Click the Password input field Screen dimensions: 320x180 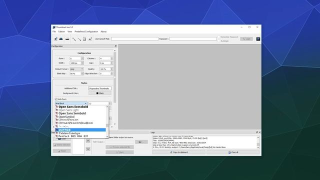tap(193, 39)
